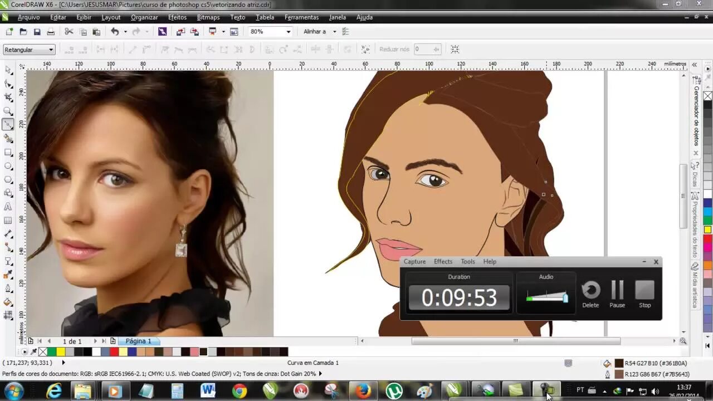
Task: Click the Export icon in toolbar
Action: [194, 32]
